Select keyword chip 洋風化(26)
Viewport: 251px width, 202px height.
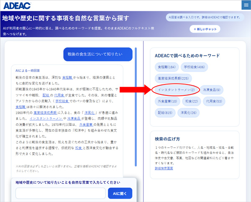[188, 113]
